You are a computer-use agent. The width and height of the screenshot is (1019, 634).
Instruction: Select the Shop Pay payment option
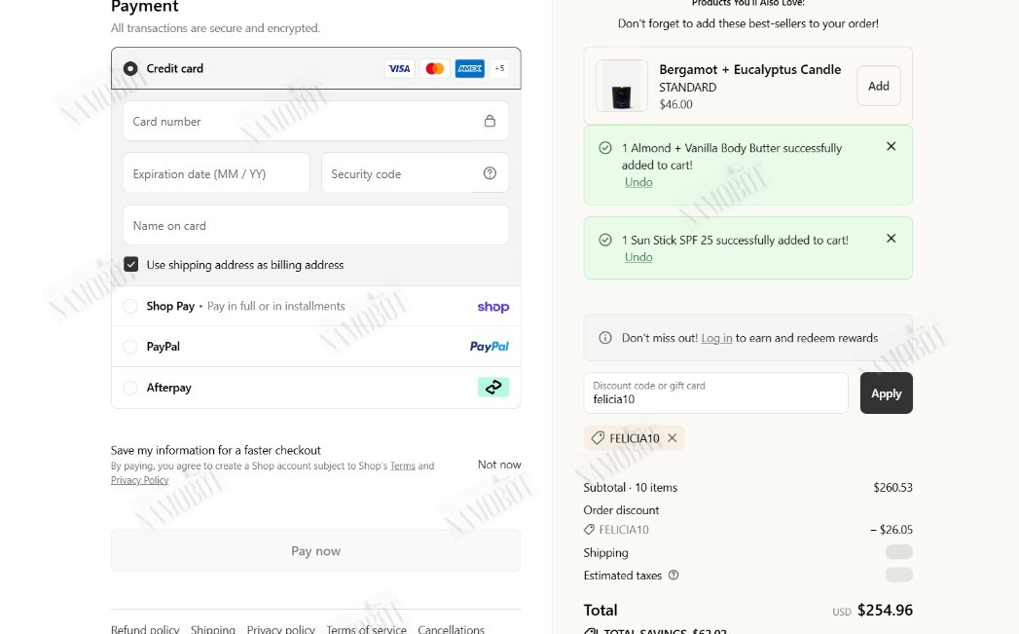130,306
